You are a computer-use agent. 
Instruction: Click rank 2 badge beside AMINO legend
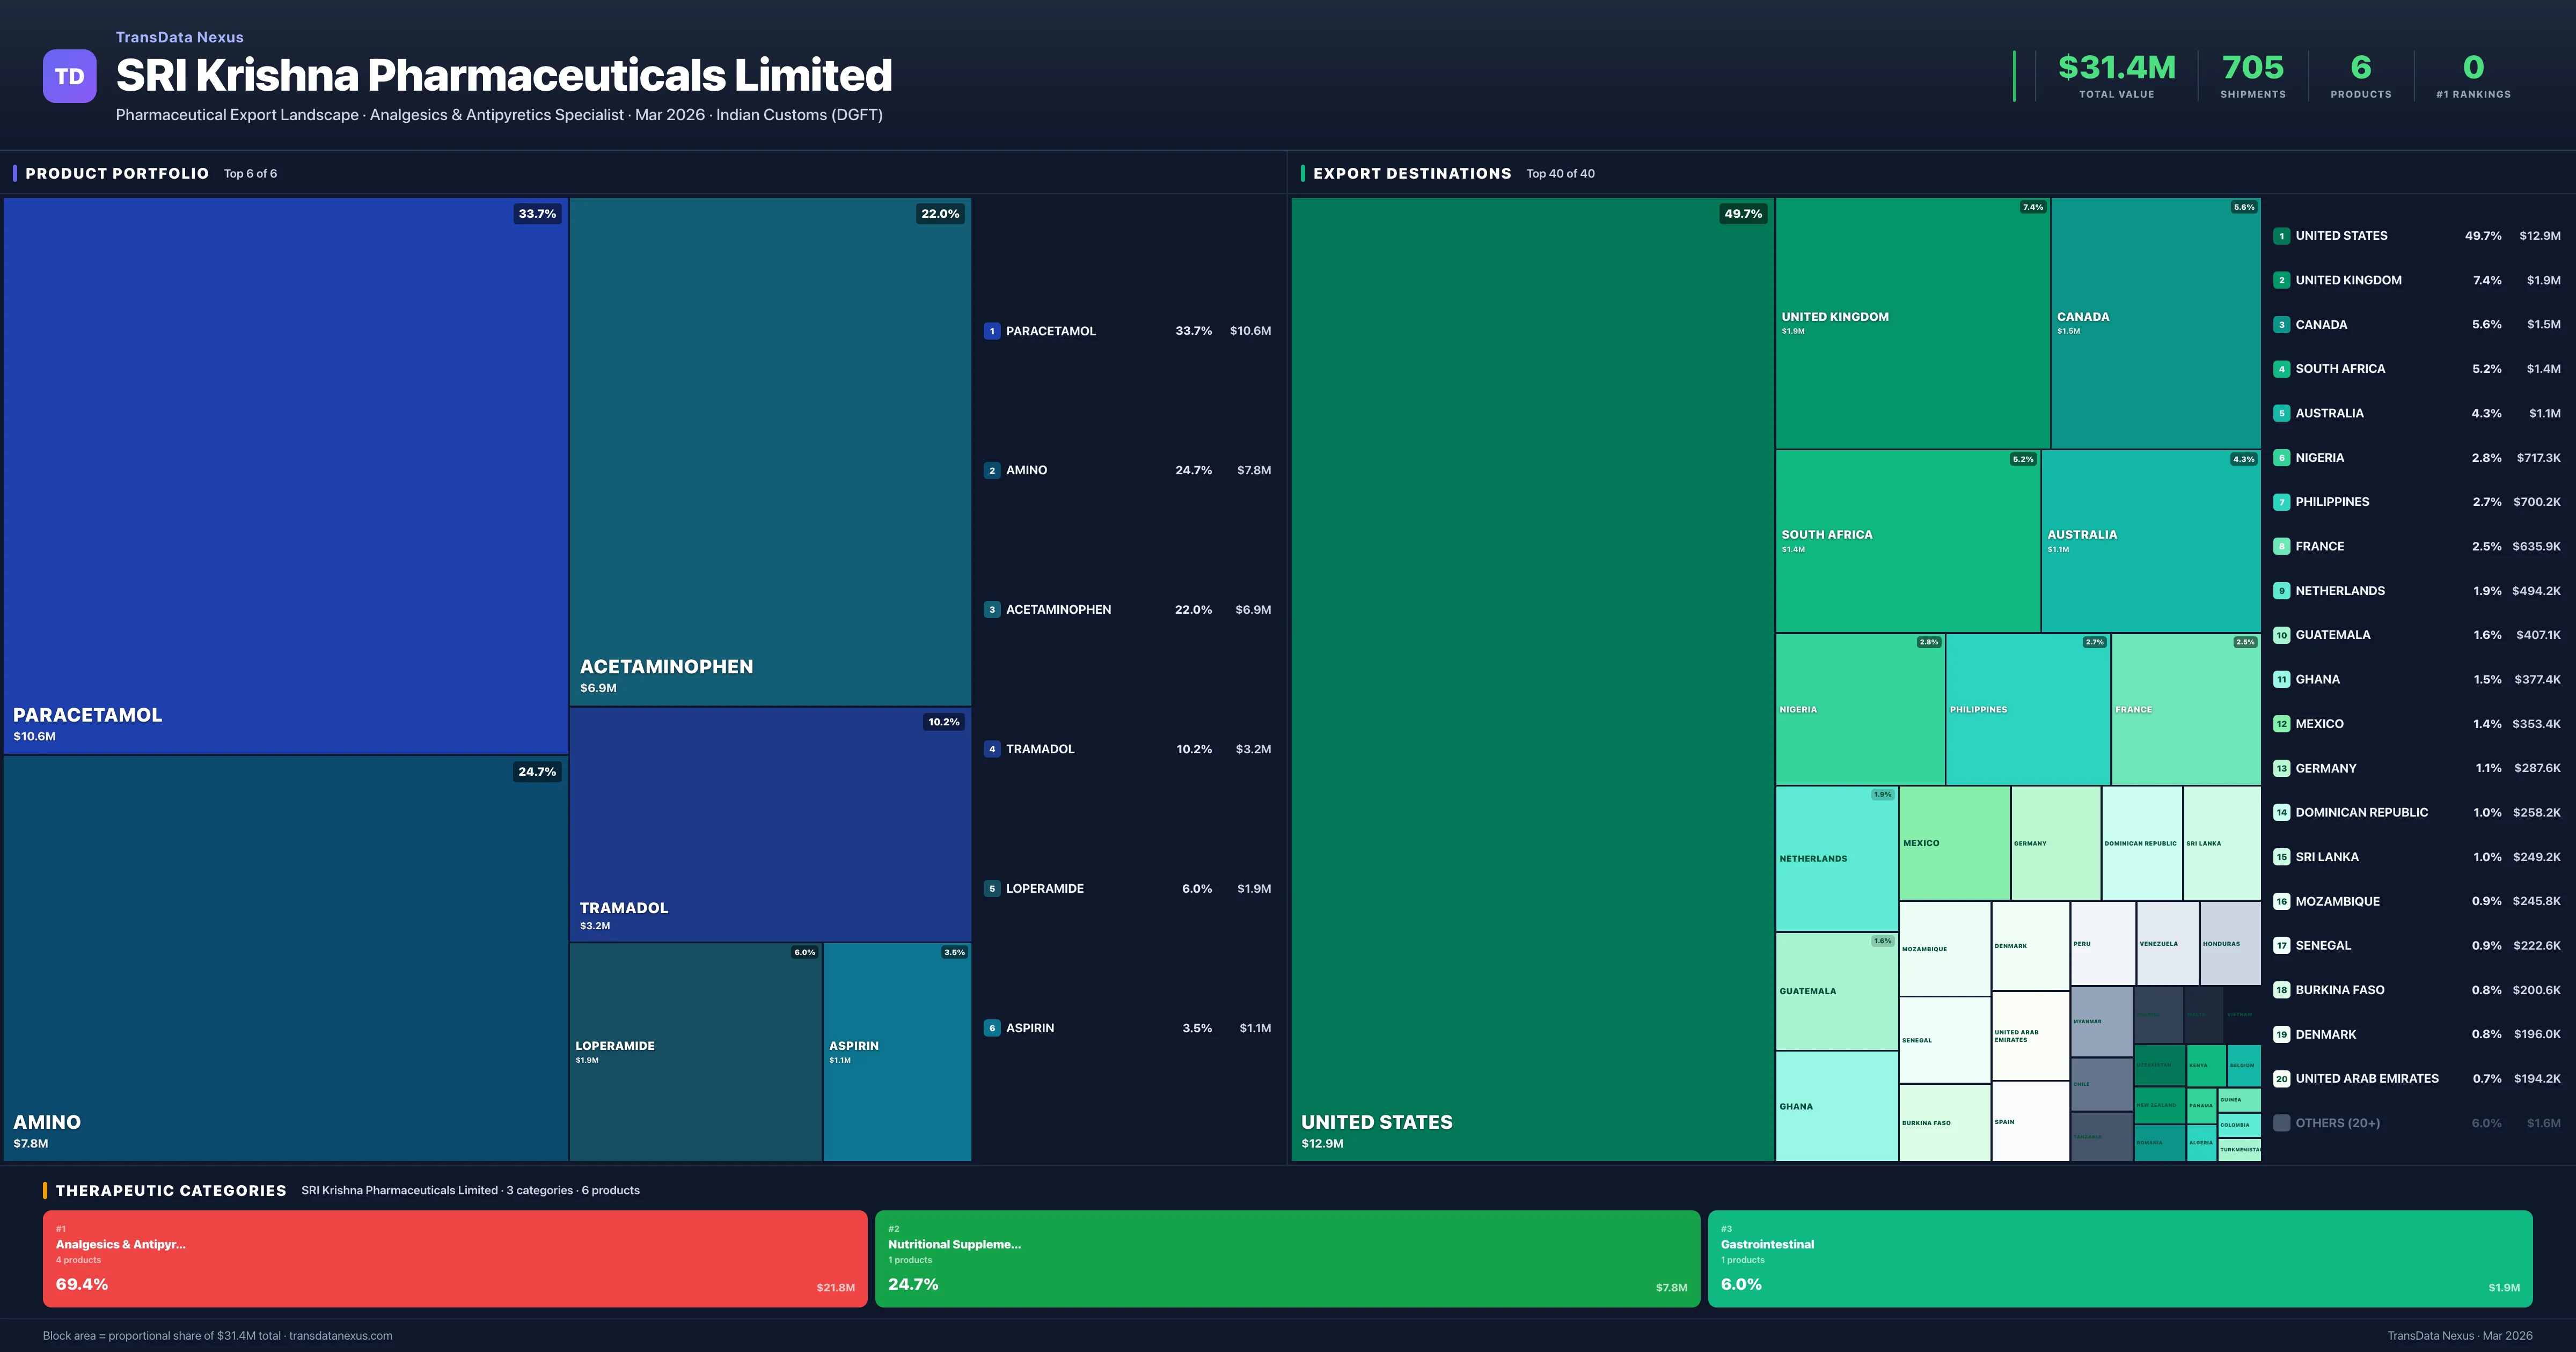tap(991, 470)
